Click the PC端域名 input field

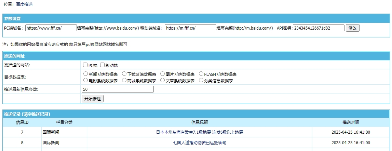pyautogui.click(x=51, y=28)
